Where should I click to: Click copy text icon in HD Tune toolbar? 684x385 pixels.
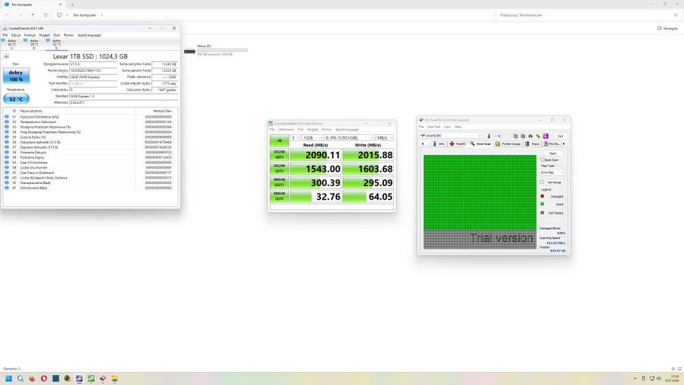[x=515, y=136]
